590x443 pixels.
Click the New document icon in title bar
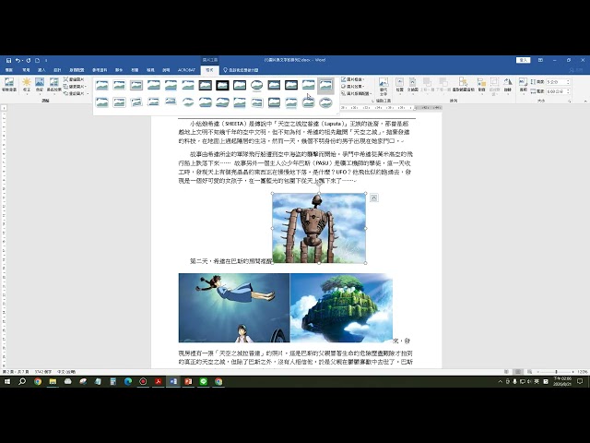pos(37,60)
